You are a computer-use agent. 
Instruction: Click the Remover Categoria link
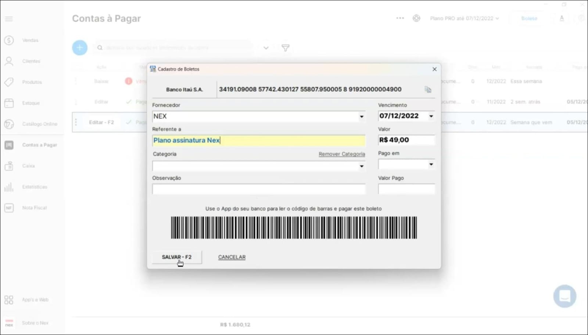342,154
